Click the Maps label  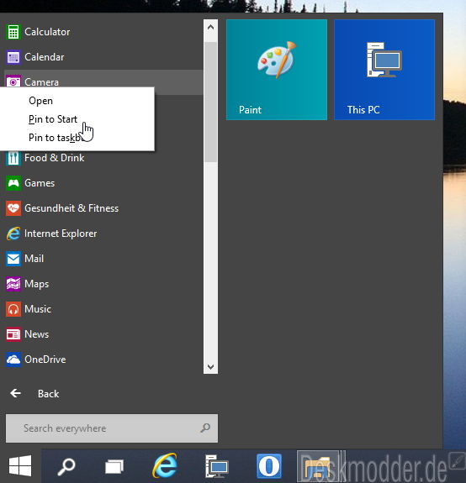[x=37, y=284]
